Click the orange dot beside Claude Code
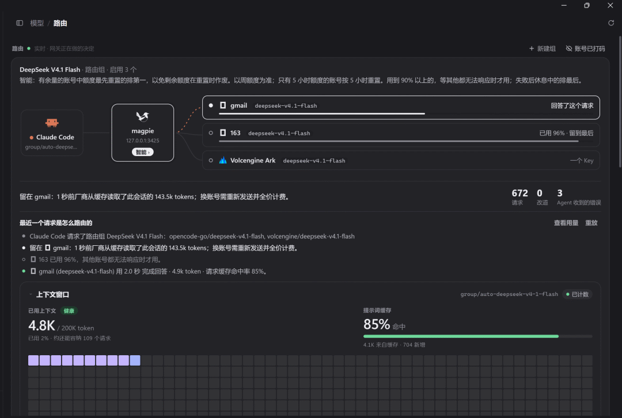Screen dimensions: 622x418 pos(31,138)
